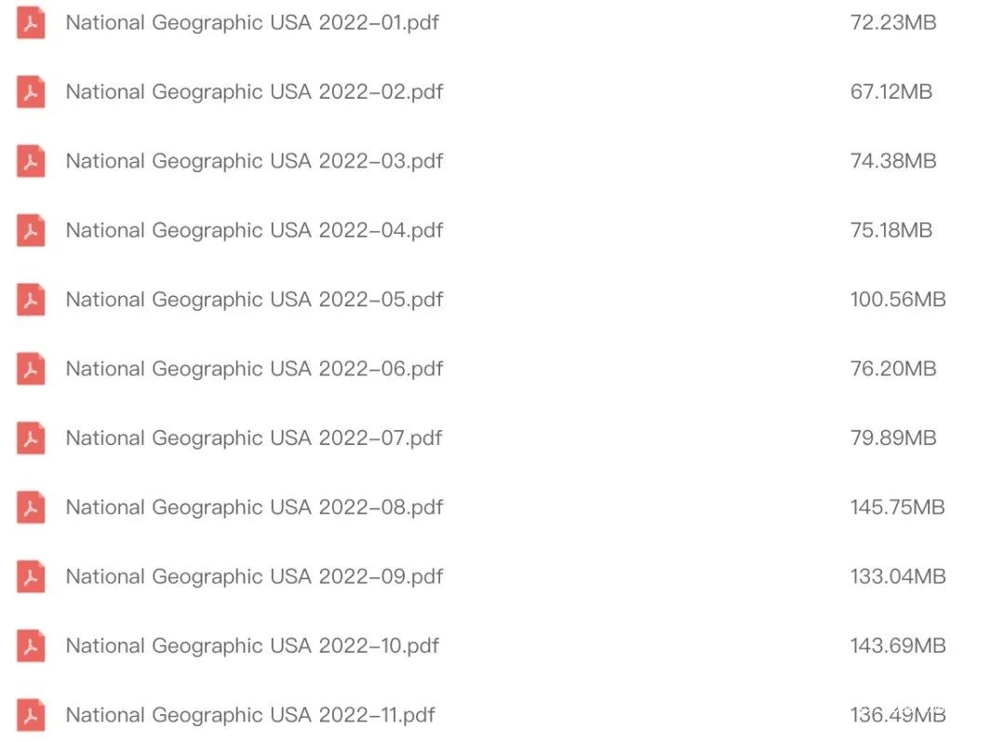This screenshot has width=1005, height=742.
Task: Click the 145.75MB size label
Action: (897, 507)
